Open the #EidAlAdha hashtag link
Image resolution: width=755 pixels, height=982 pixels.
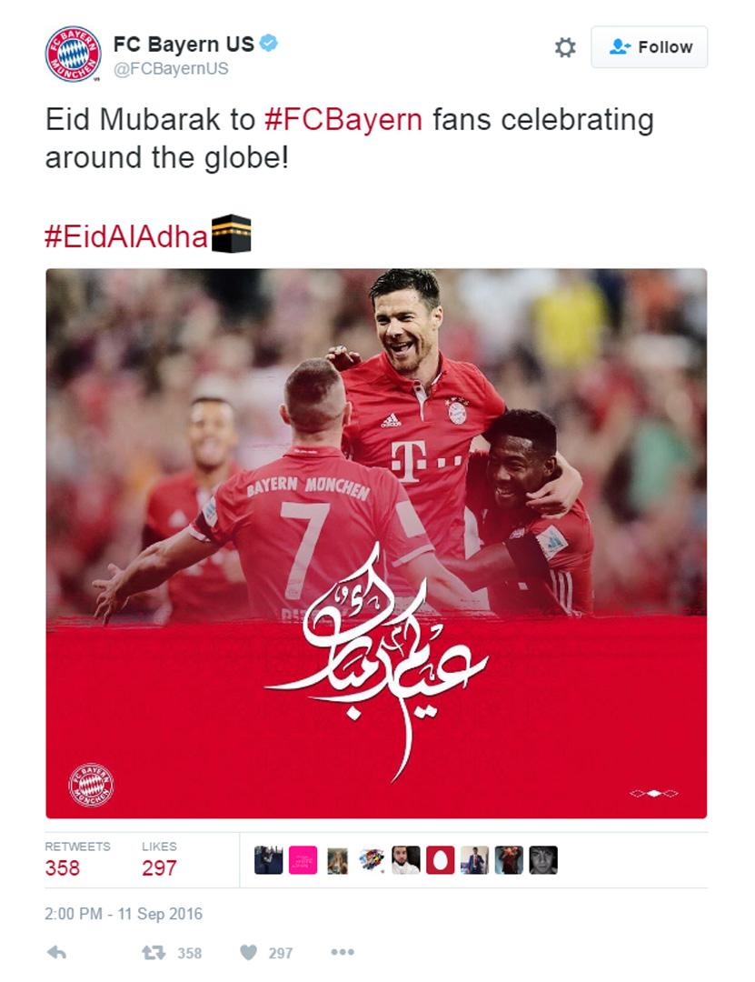click(125, 236)
